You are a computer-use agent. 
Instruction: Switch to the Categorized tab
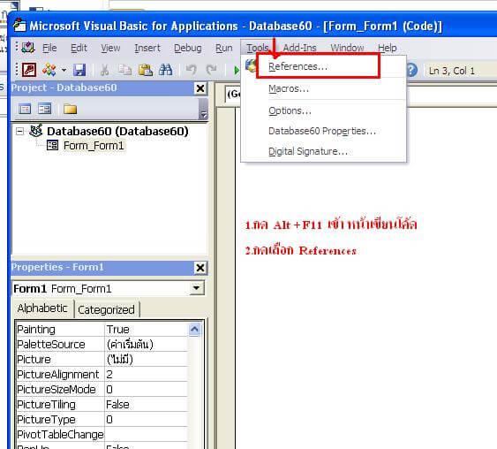point(106,309)
